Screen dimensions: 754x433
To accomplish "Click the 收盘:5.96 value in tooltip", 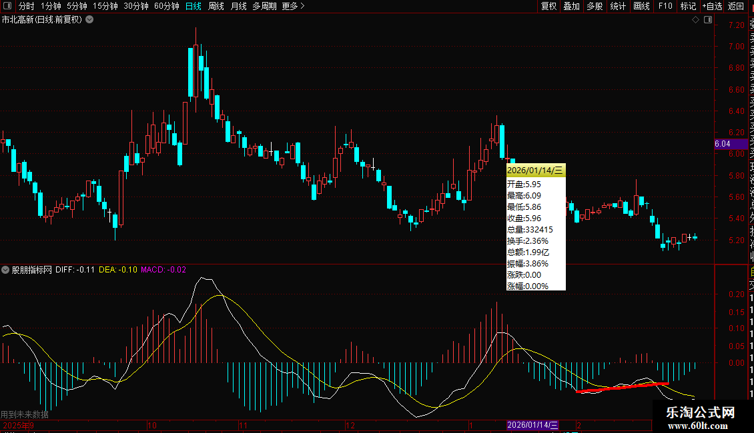I will click(x=524, y=218).
